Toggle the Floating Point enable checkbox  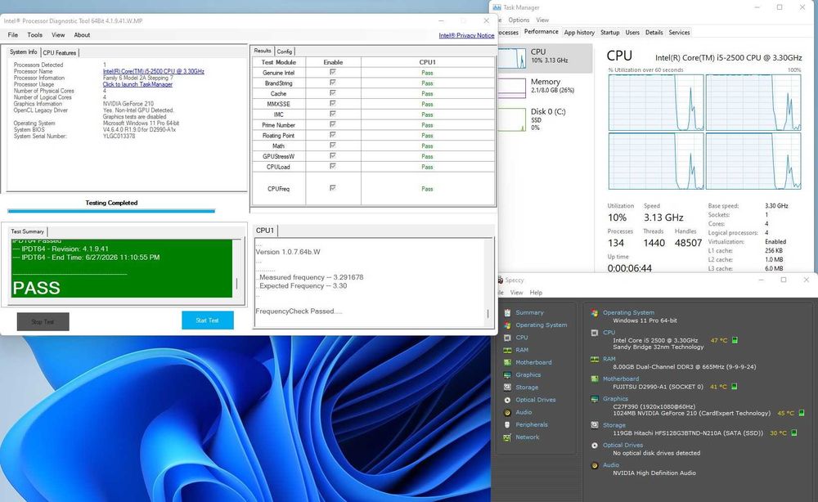coord(333,134)
